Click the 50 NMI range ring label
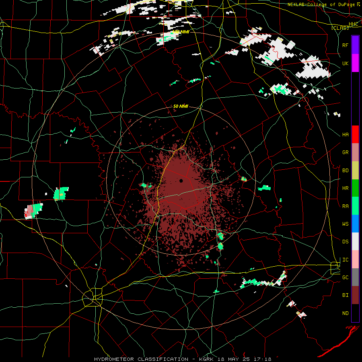This screenshot has height=362, width=362. [181, 107]
